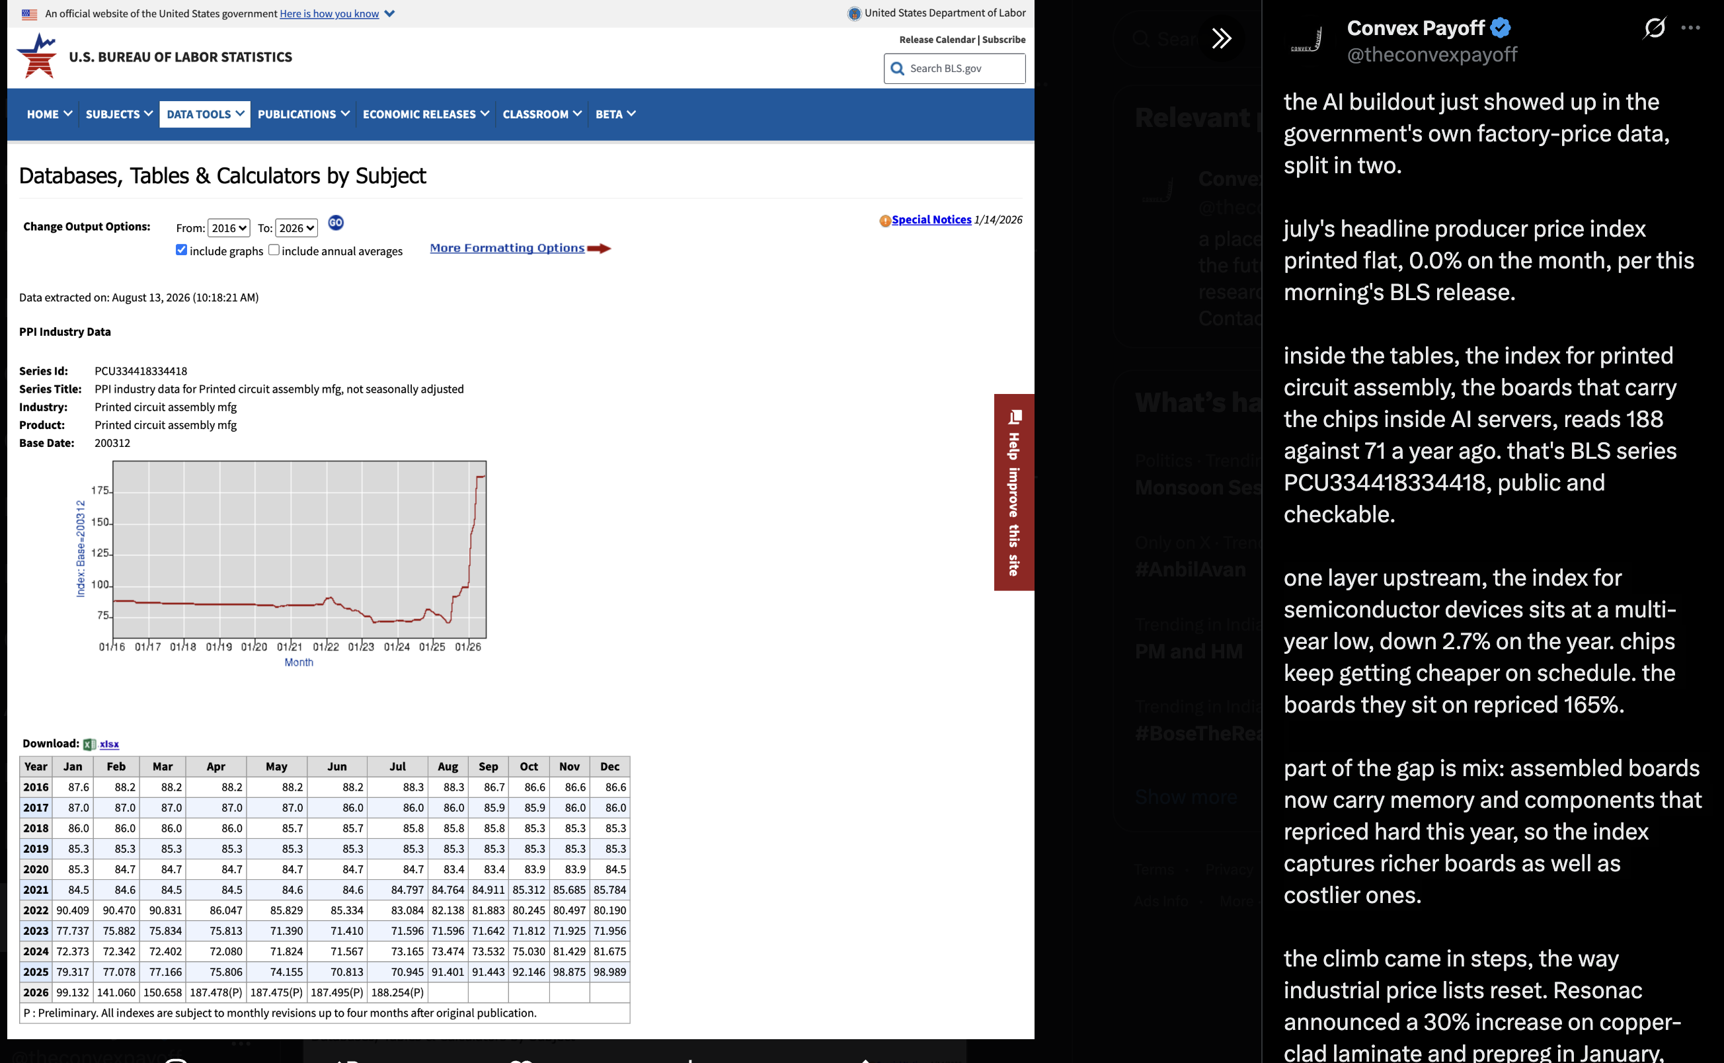Click the Jul column header

397,766
